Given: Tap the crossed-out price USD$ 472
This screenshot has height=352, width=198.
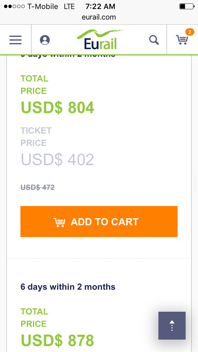Looking at the screenshot, I should click(38, 187).
